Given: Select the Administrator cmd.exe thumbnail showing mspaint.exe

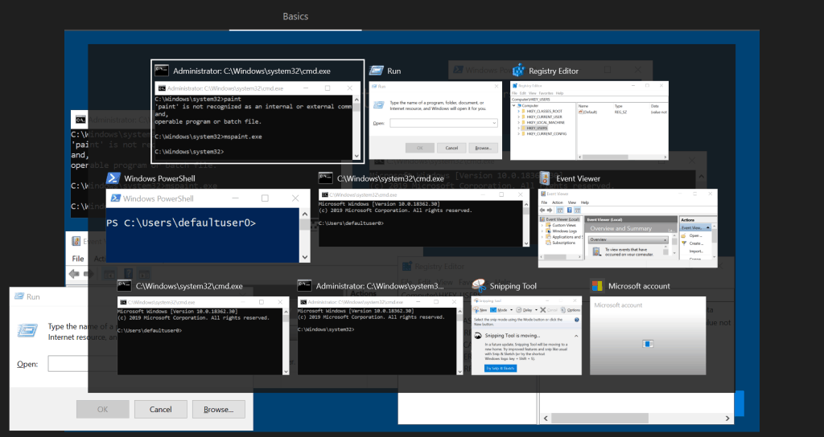Looking at the screenshot, I should [257, 120].
